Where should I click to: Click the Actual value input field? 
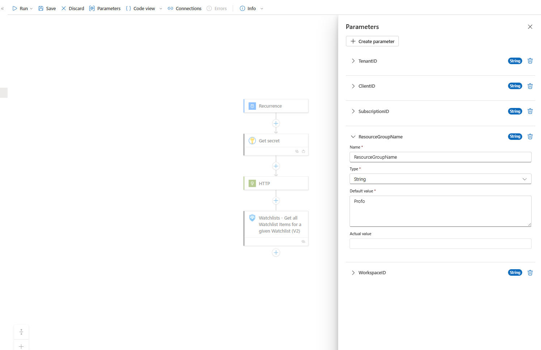point(440,244)
